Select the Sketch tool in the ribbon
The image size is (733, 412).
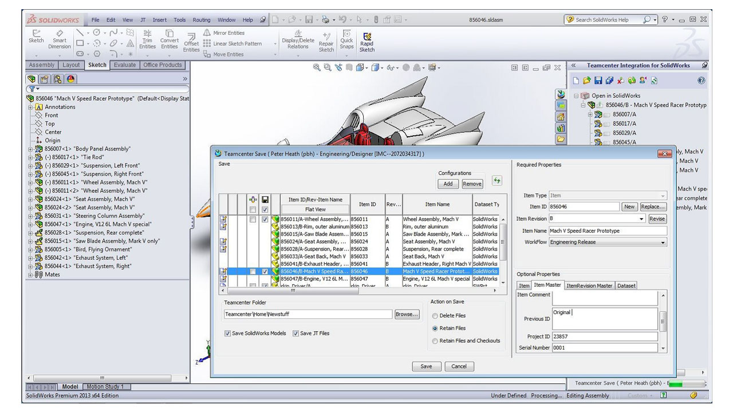click(x=36, y=37)
